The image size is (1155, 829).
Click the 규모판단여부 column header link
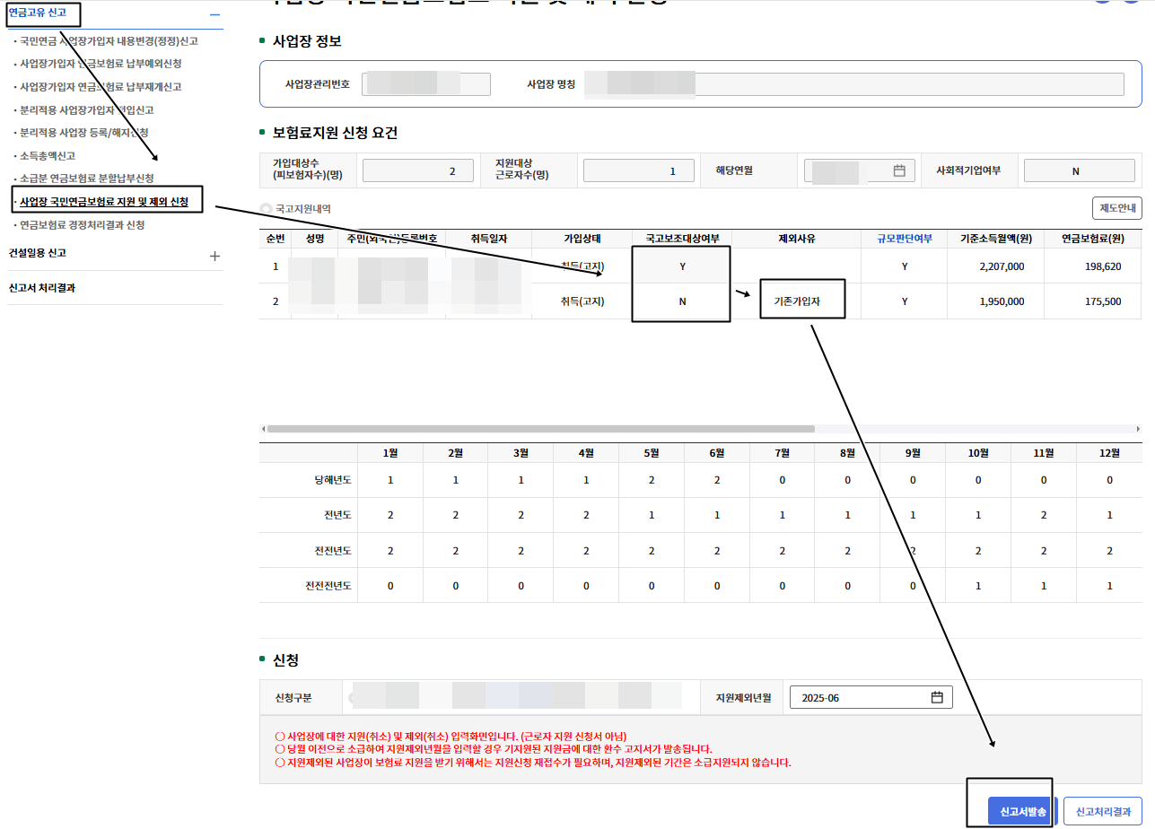(905, 239)
